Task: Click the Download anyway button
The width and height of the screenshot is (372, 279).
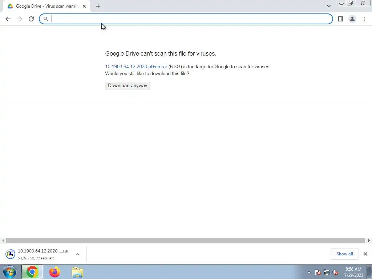Action: click(x=128, y=86)
